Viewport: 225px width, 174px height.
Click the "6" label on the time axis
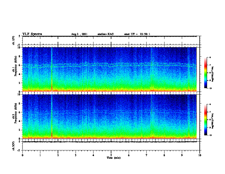[x=129, y=155]
